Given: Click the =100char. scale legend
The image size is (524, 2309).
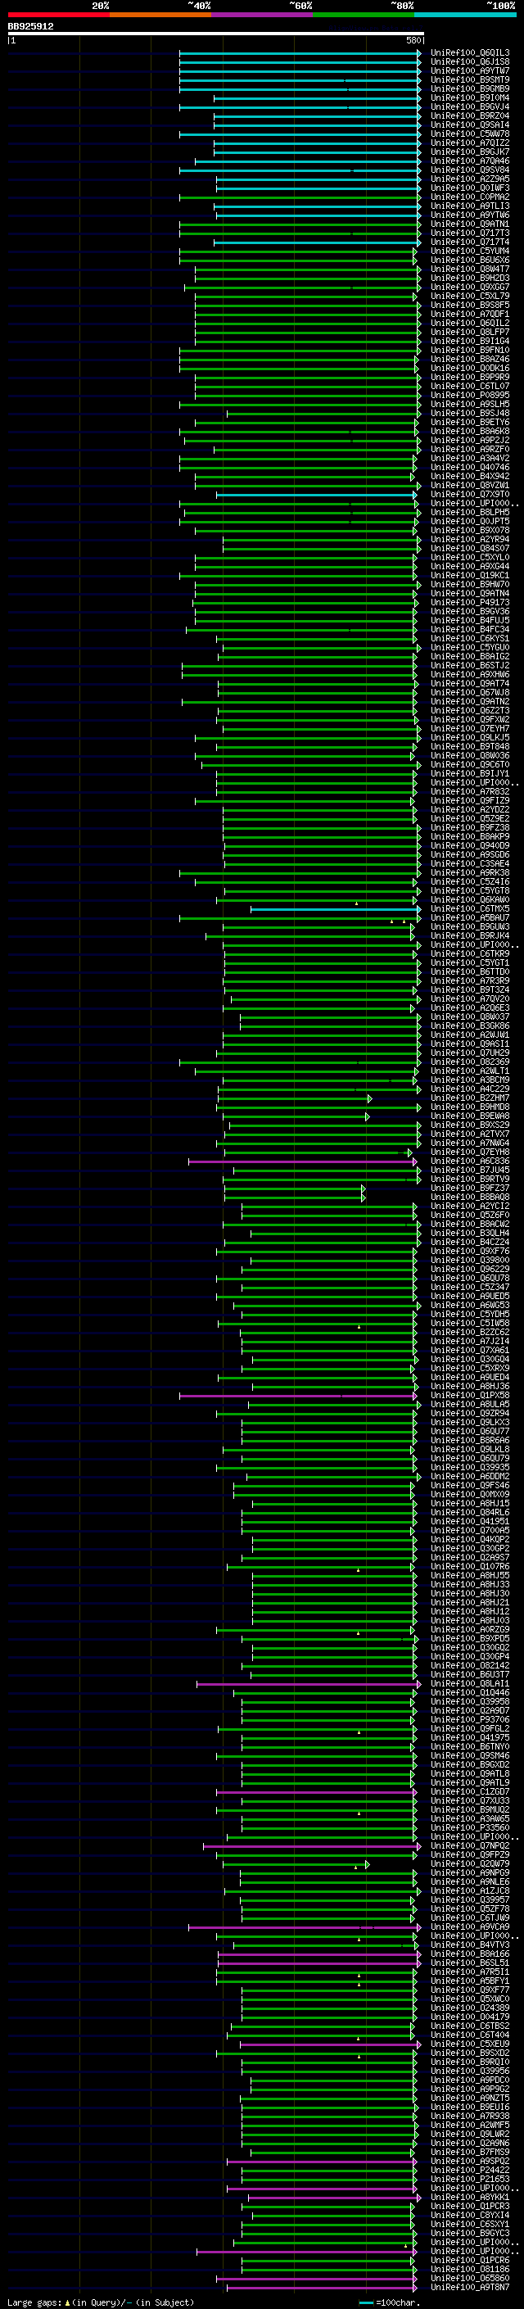Looking at the screenshot, I should pyautogui.click(x=390, y=2302).
